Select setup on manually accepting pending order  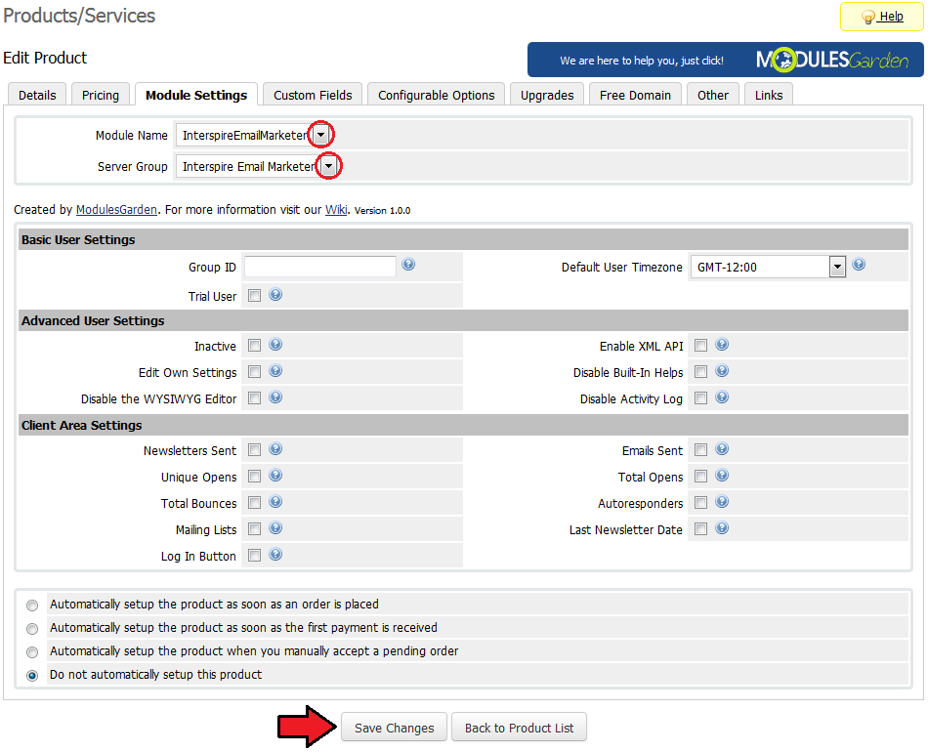[32, 652]
